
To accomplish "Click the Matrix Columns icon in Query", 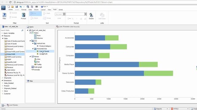I will pyautogui.click(x=35, y=38).
